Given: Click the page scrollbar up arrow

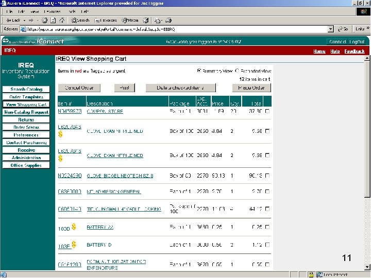Looking at the screenshot, I should [x=367, y=58].
